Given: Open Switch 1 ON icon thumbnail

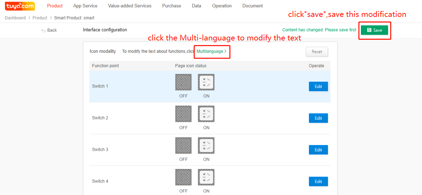Looking at the screenshot, I should click(x=206, y=82).
